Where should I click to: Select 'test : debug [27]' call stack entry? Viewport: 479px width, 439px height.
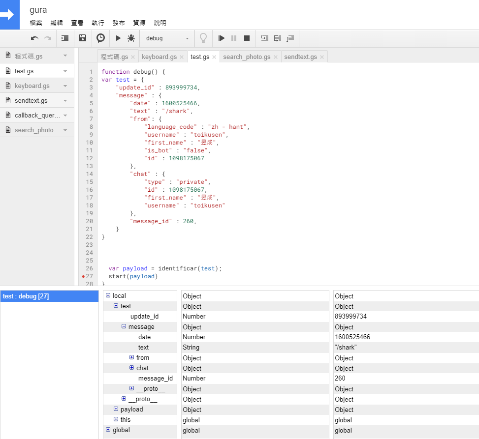(26, 296)
